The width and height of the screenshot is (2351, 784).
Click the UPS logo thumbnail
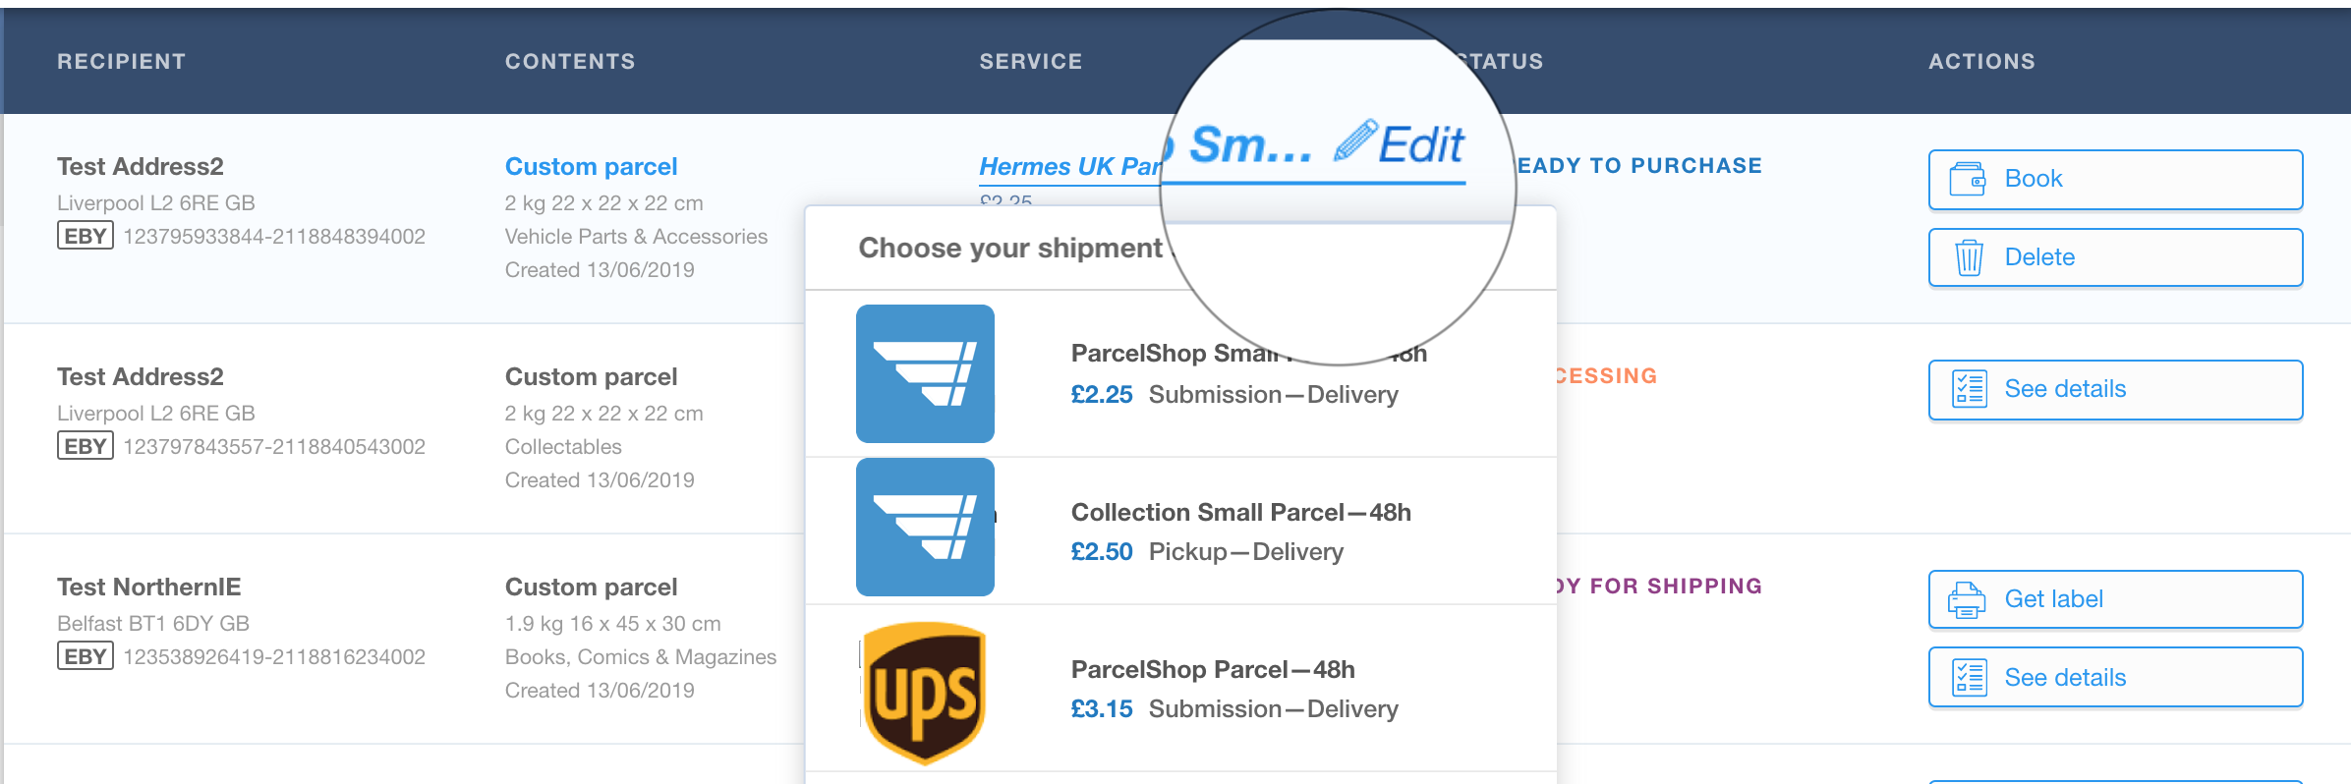click(x=925, y=693)
